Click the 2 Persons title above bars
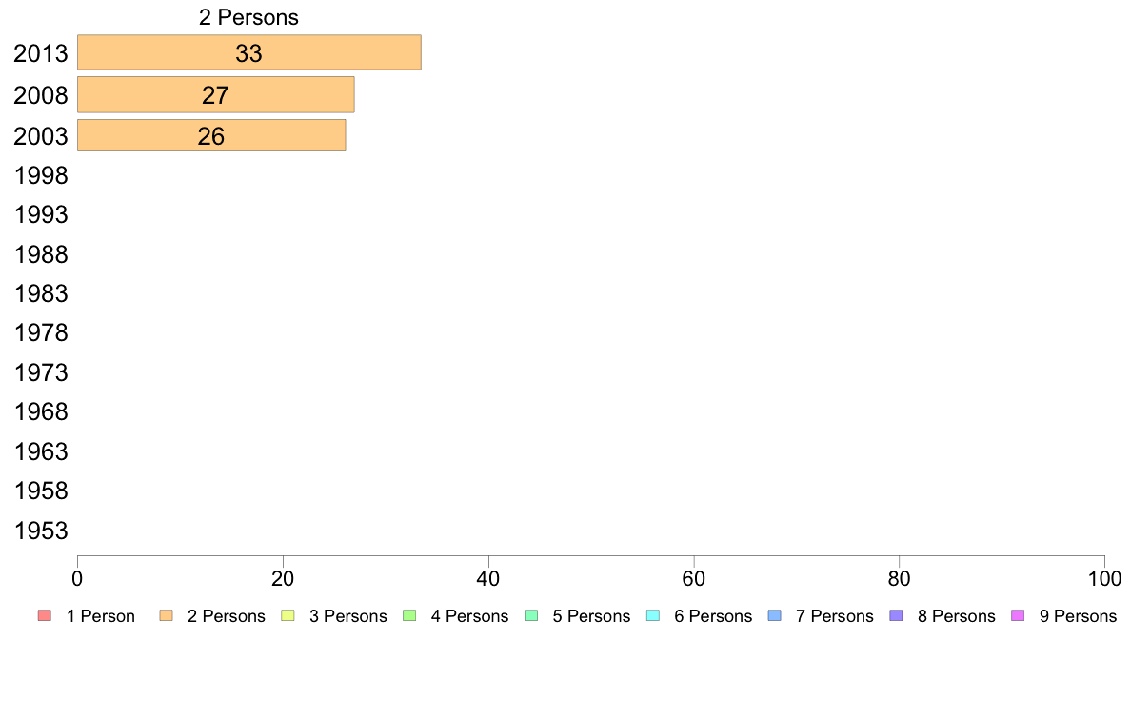This screenshot has height=701, width=1131. [248, 17]
